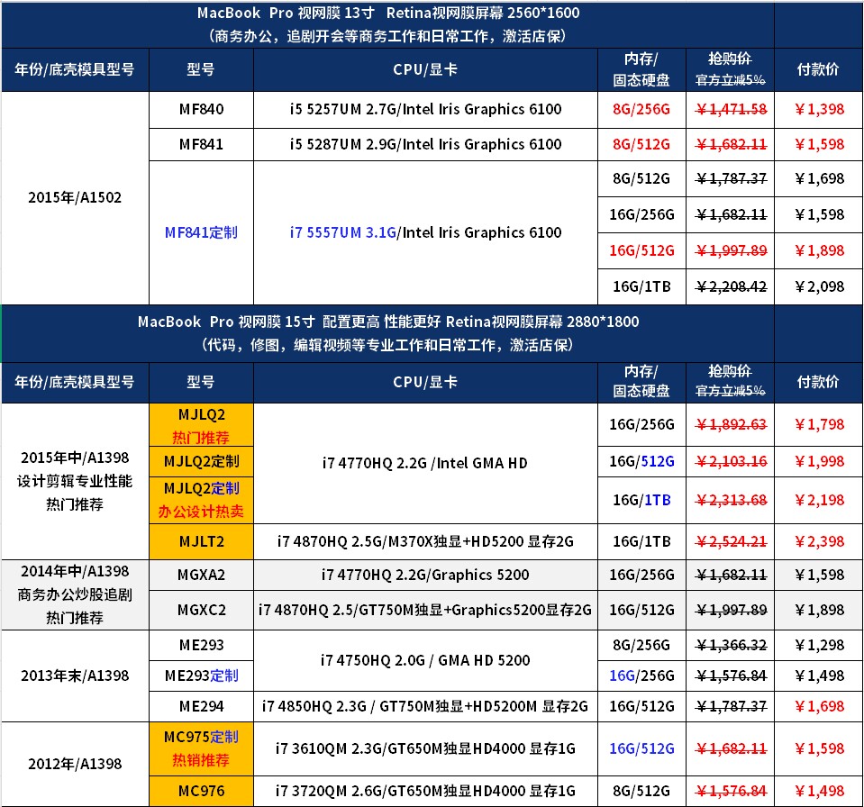Click the i7 4850HQ 2.3G / GT750M独显 cell

click(425, 706)
